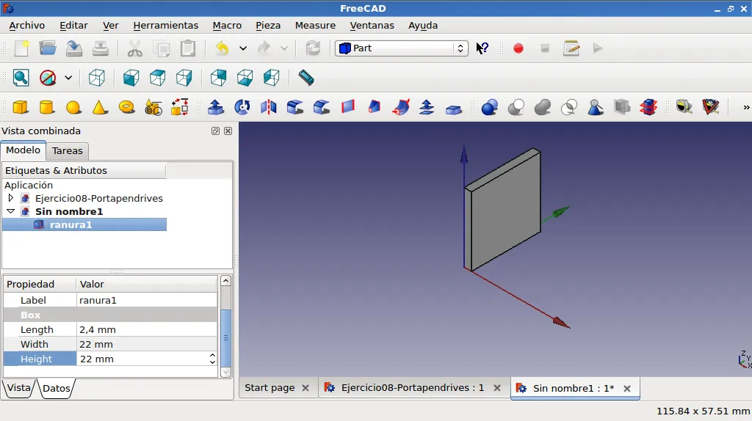Collapse the Sin nombre1 tree node

point(10,211)
